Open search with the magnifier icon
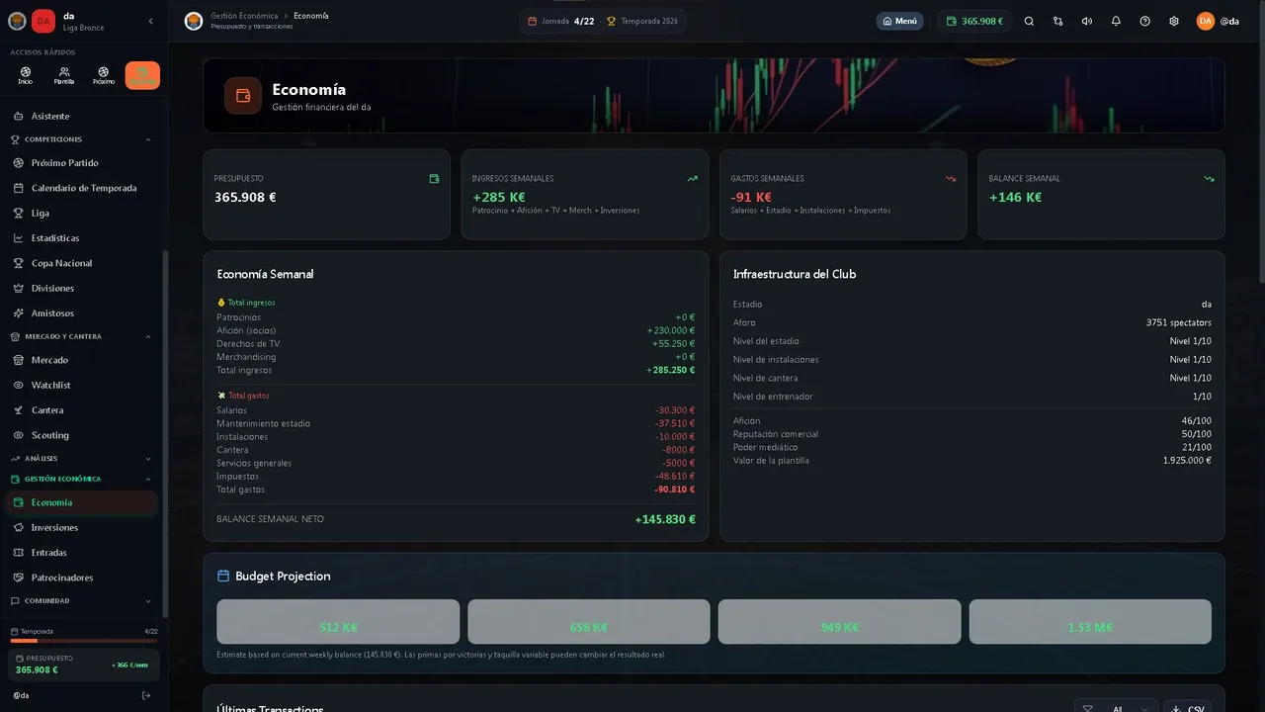 coord(1029,21)
